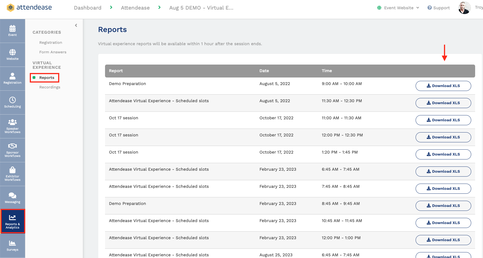This screenshot has height=258, width=483.
Task: Select the Messaging chat icon
Action: pos(12,197)
